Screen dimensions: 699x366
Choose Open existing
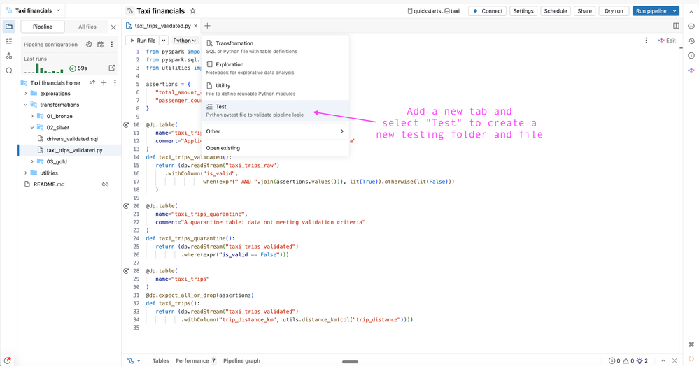pos(275,148)
